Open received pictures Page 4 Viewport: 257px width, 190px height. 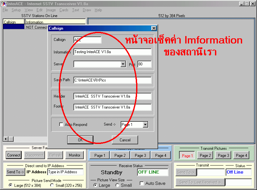161,156
